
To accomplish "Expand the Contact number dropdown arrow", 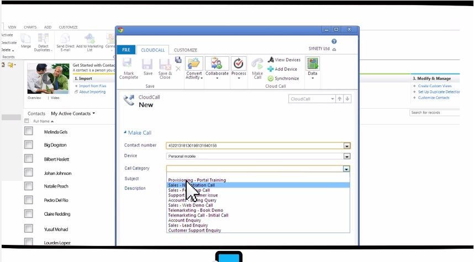I will [346, 146].
